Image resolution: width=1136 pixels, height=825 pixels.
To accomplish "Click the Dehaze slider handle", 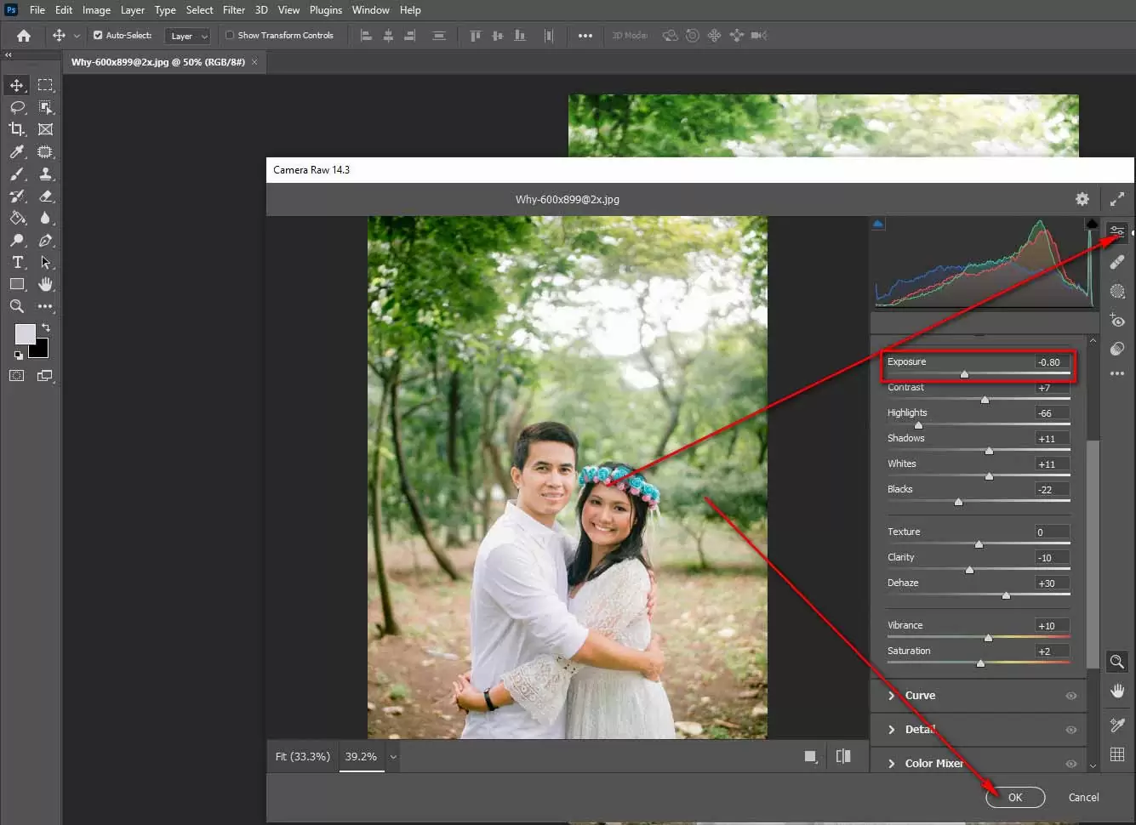I will tap(1006, 595).
